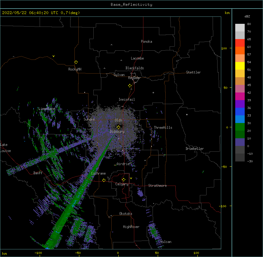Click the 50 tick on right axis
Screen dimensions: 263x257
225,88
